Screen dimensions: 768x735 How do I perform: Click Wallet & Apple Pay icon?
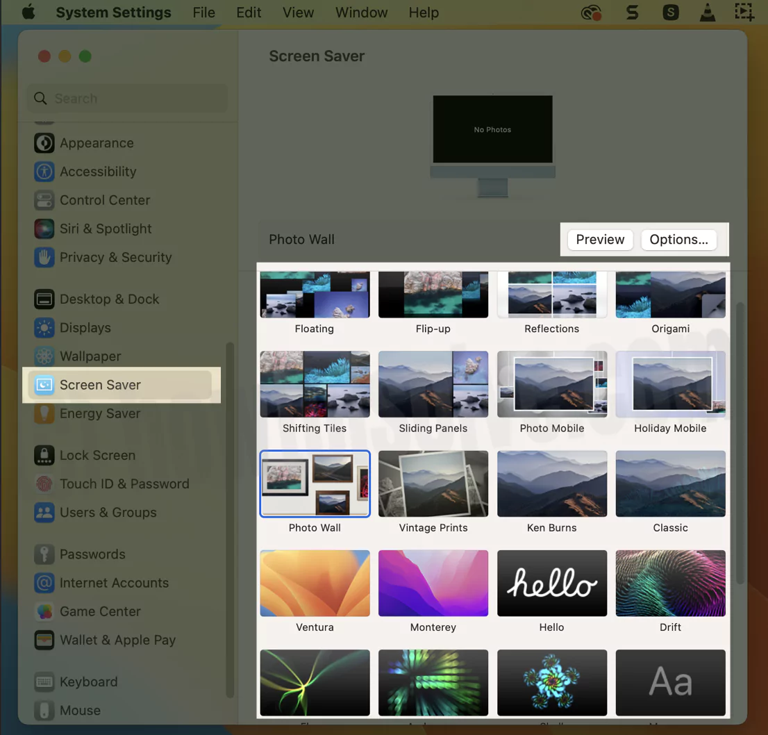coord(44,640)
